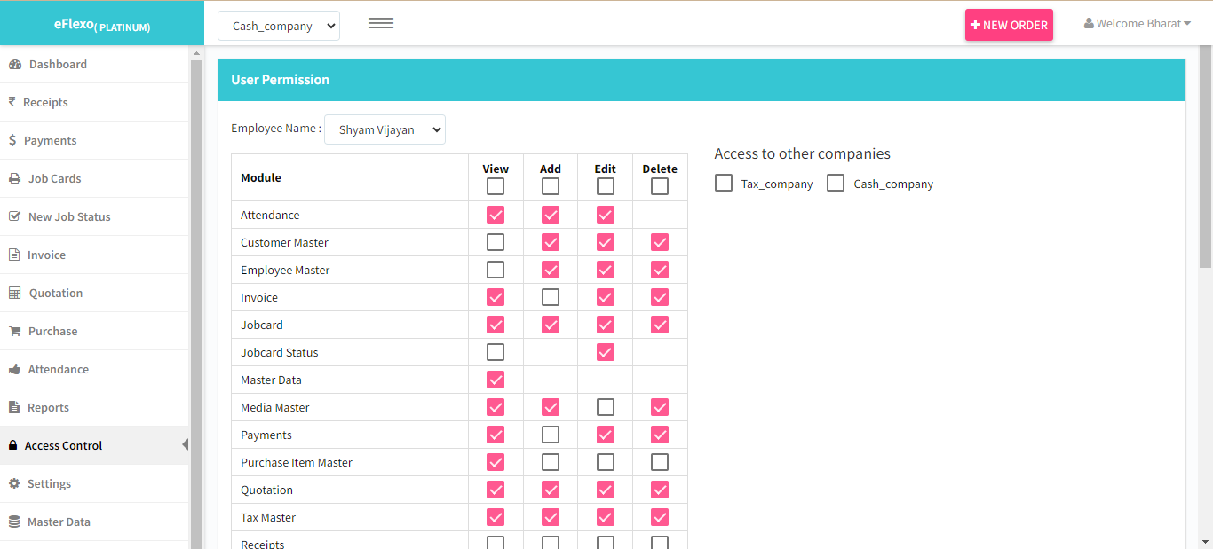The image size is (1213, 549).
Task: Check the Tax_company access checkbox
Action: click(x=724, y=183)
